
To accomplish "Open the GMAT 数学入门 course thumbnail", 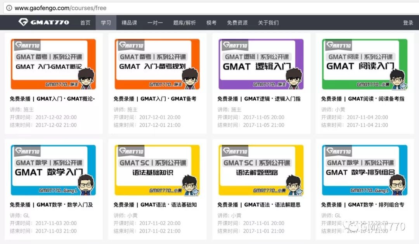I will click(x=53, y=170).
